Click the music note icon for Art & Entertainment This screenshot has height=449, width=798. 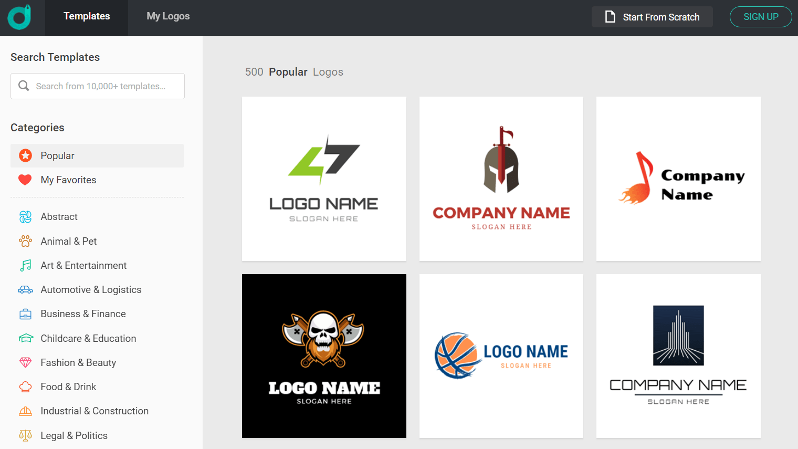click(25, 265)
